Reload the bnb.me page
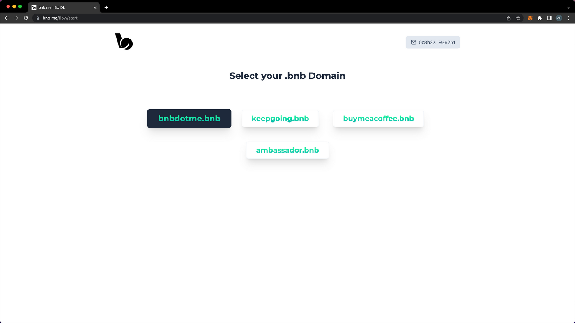 pyautogui.click(x=26, y=18)
